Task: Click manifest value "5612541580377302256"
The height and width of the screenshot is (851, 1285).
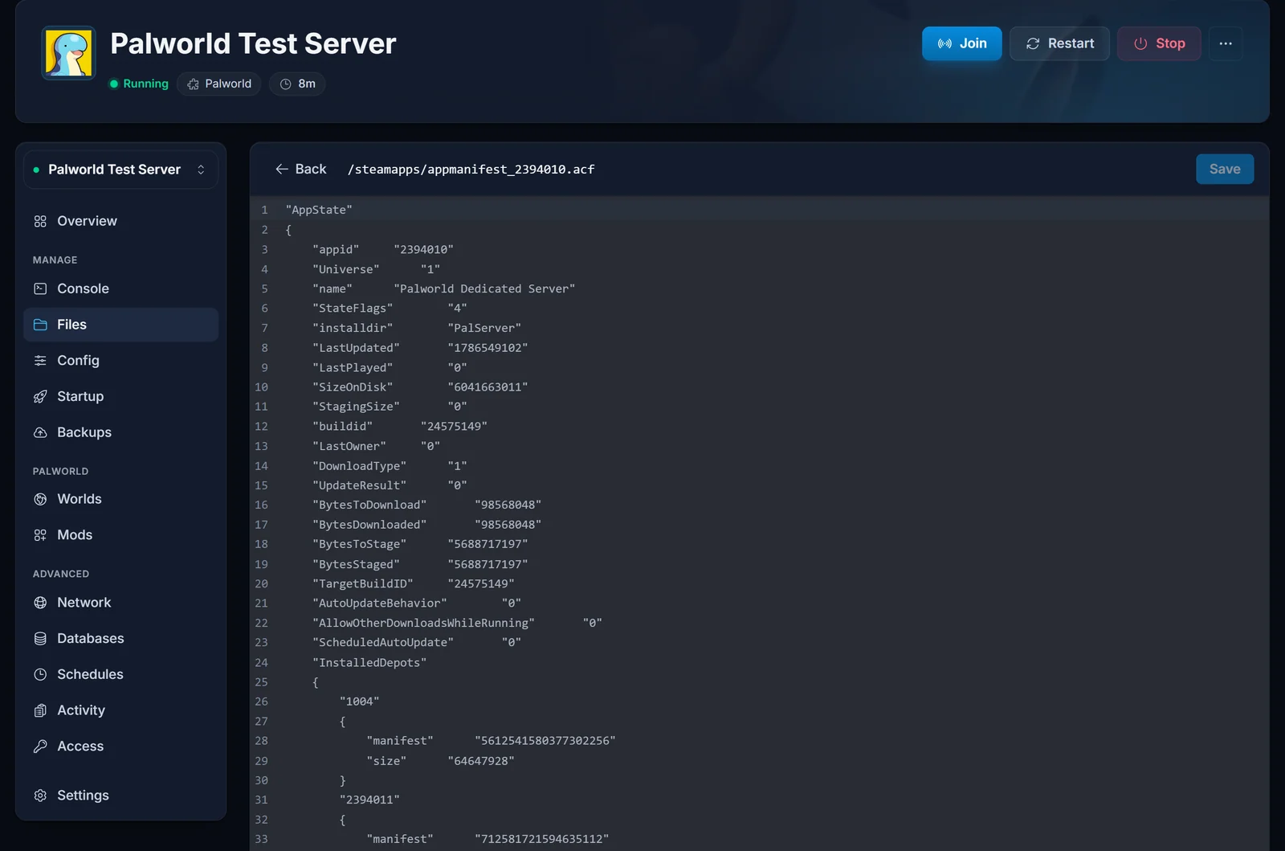Action: [x=545, y=741]
